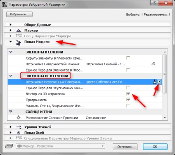The image size is (175, 155).
Task: Click the paint brush icon in highlighted row
Action: coord(155,82)
